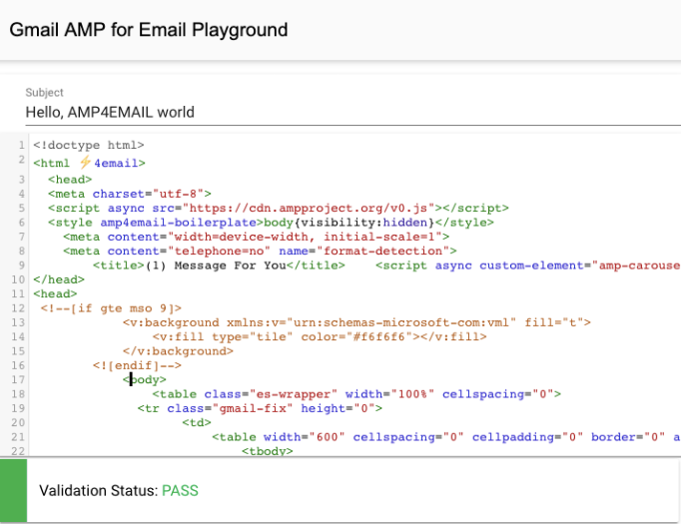The width and height of the screenshot is (681, 524).
Task: Click the '<![endif]-->' line
Action: coord(137,365)
